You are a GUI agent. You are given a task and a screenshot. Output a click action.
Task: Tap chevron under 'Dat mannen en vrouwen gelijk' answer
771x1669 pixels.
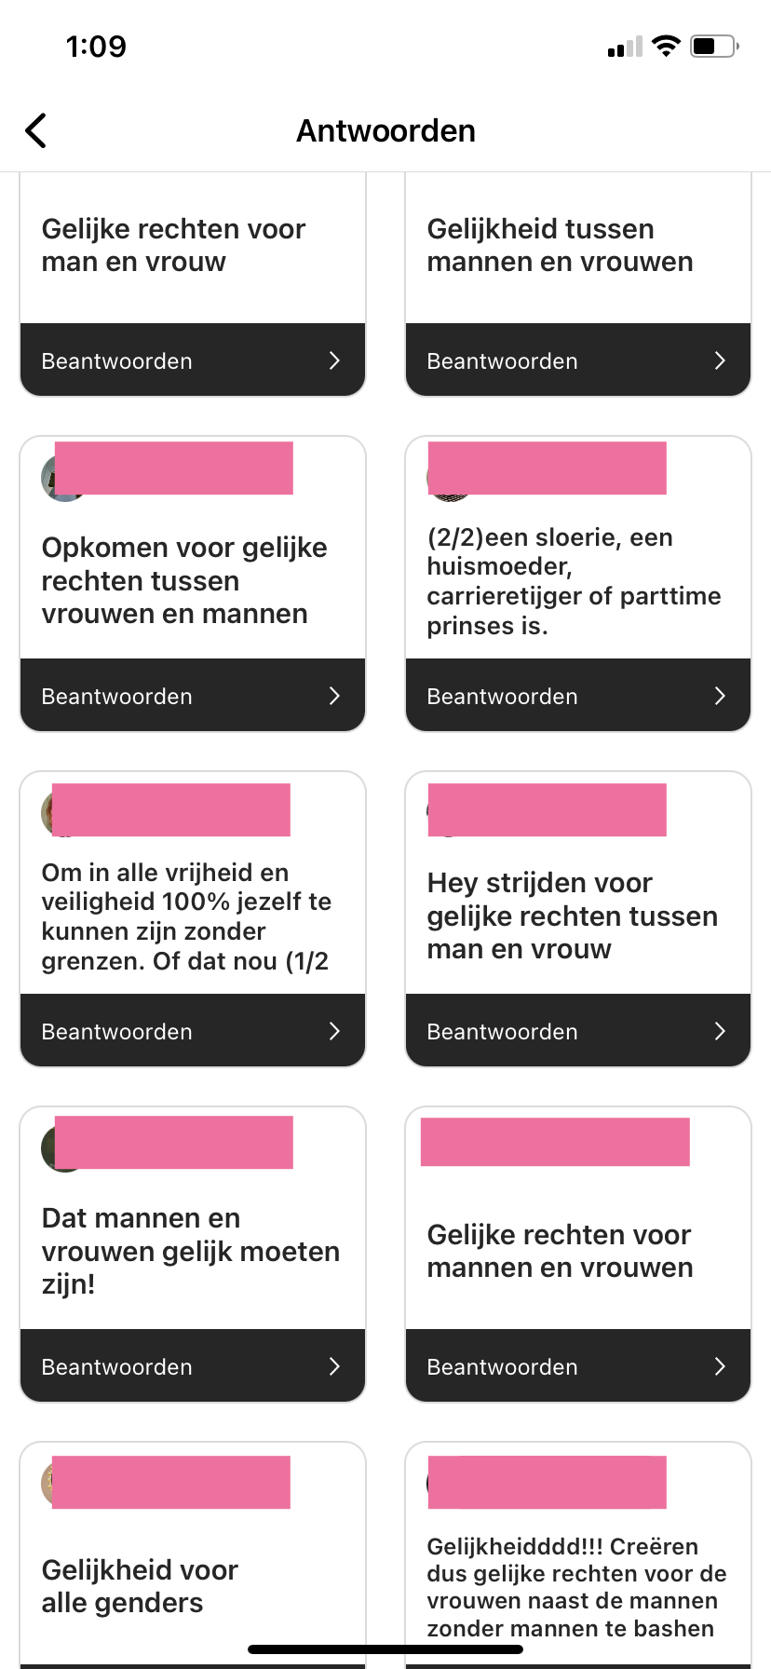point(334,1366)
